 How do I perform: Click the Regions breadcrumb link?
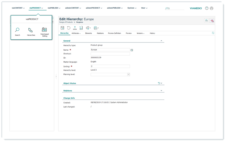tap(79, 22)
